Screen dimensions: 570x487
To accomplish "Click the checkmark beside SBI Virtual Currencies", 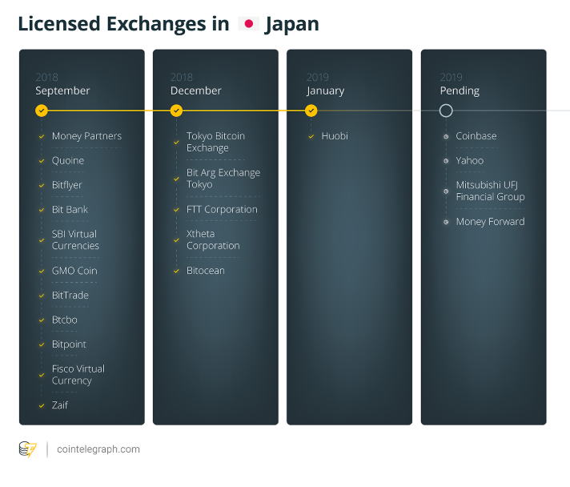I will (x=42, y=240).
